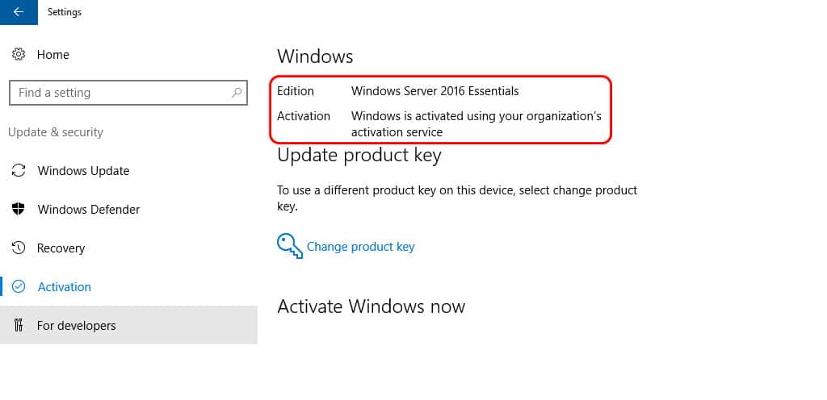This screenshot has width=827, height=400.
Task: Open Home via the gear icon
Action: coord(19,54)
